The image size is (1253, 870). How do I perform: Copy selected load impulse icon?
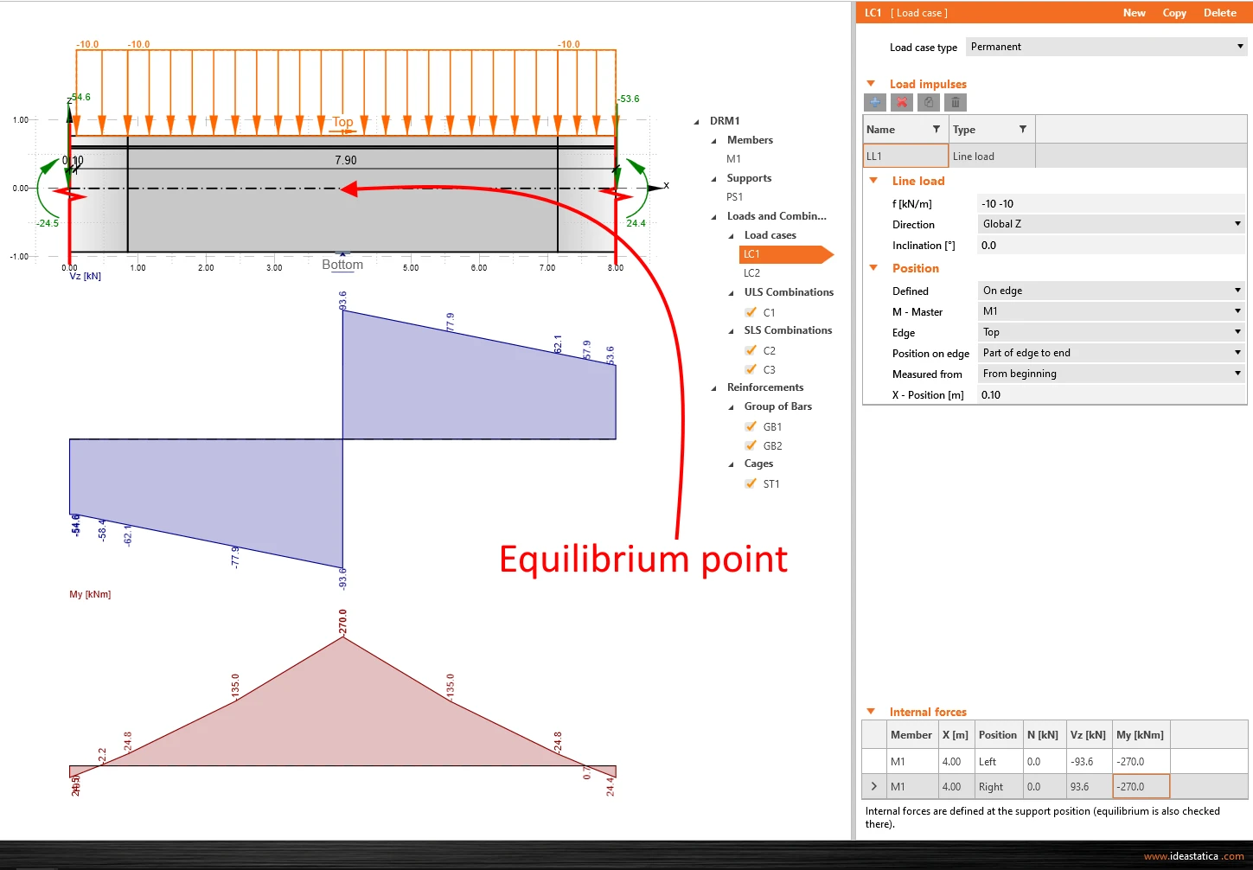coord(929,102)
